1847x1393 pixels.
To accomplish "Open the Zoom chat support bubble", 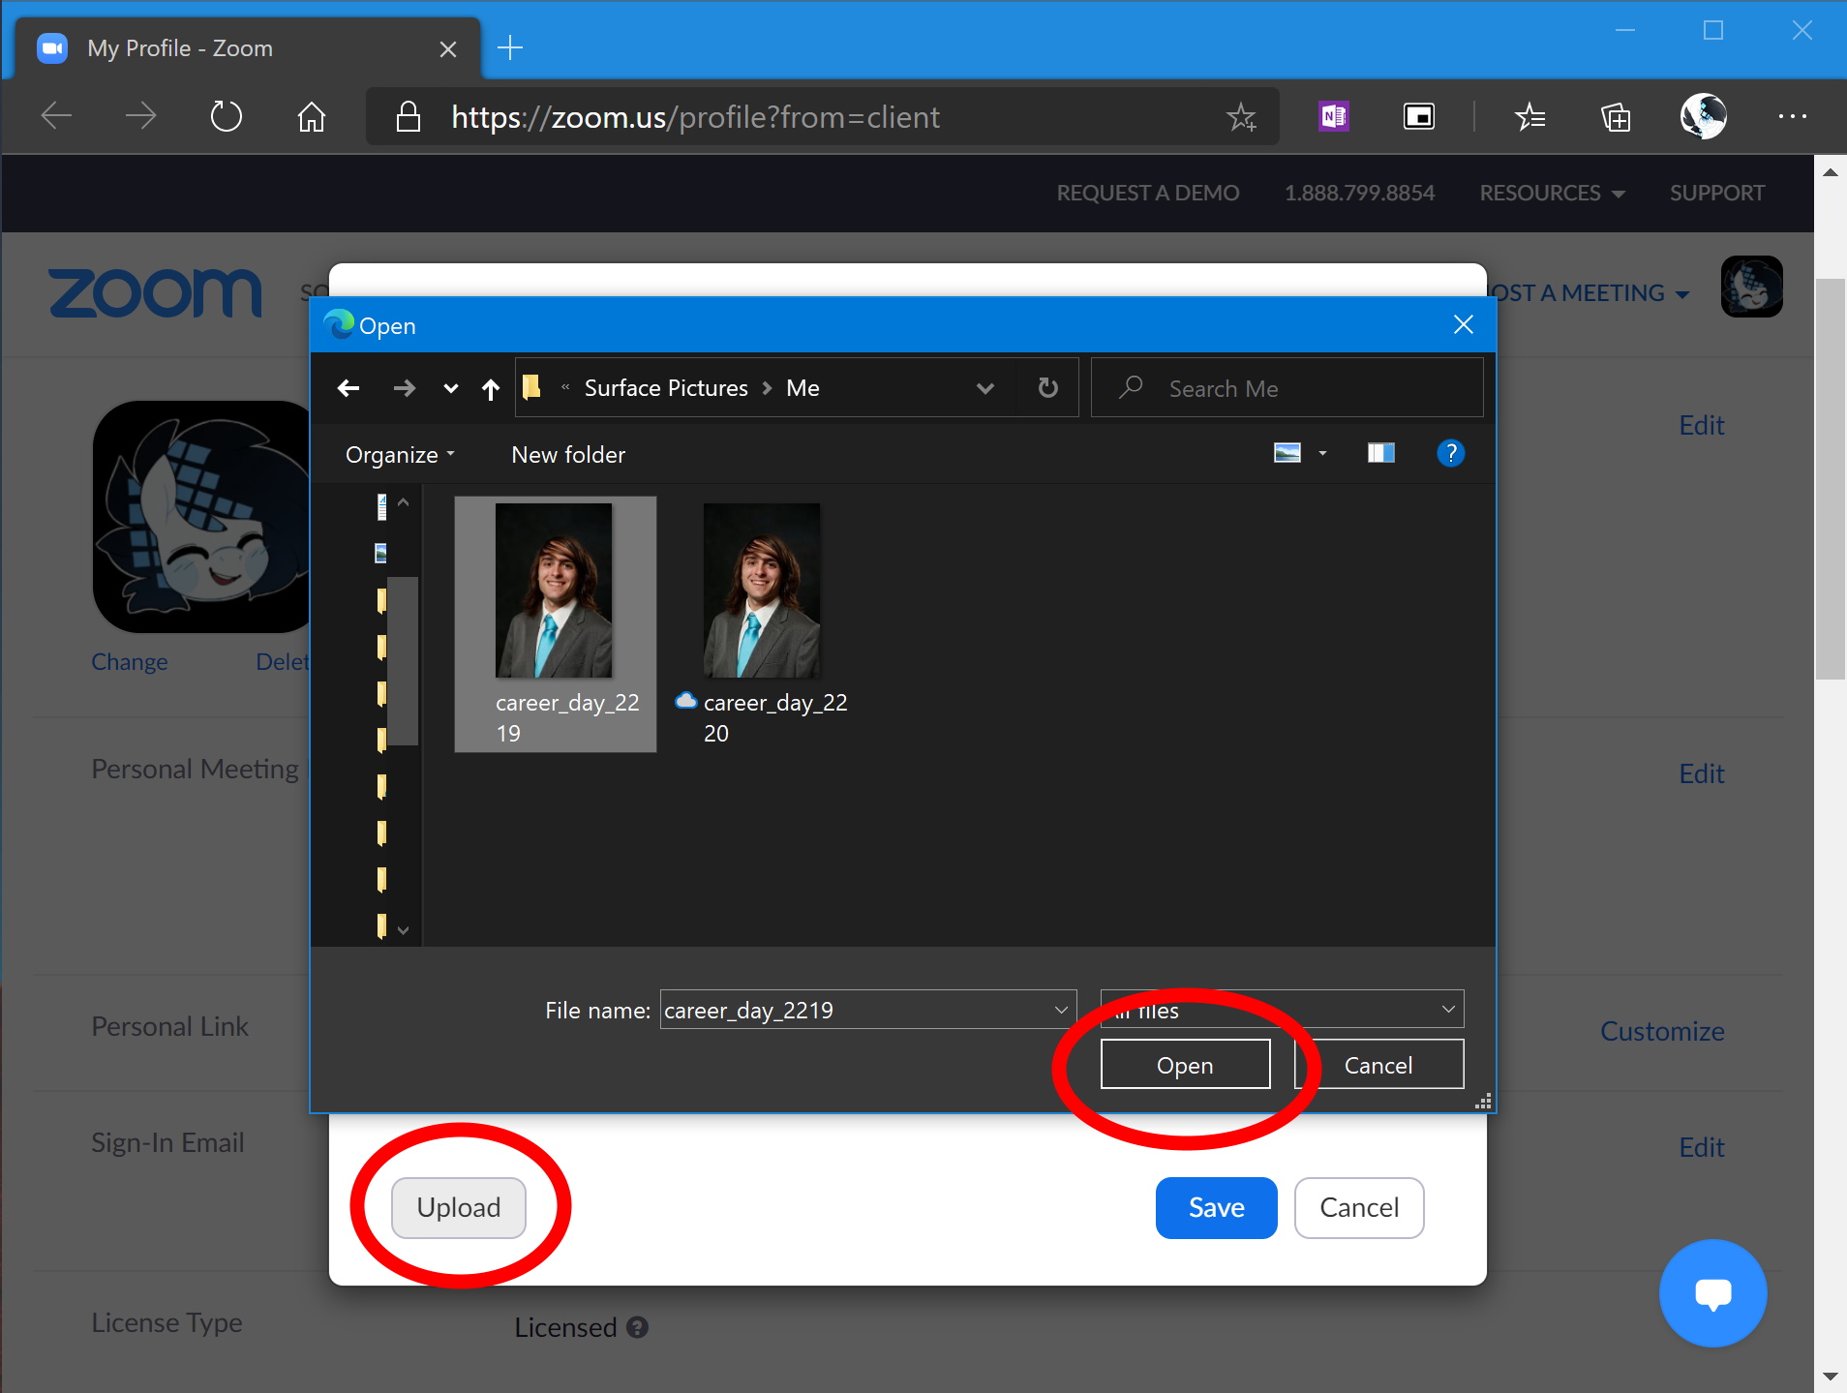I will point(1711,1293).
